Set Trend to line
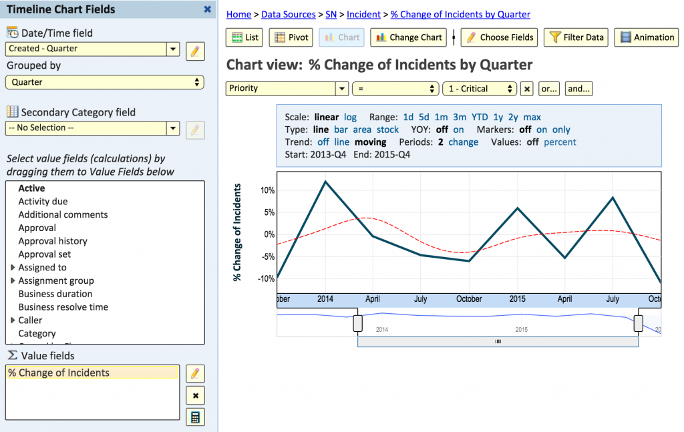Viewport: 684px width, 432px height. pyautogui.click(x=341, y=142)
